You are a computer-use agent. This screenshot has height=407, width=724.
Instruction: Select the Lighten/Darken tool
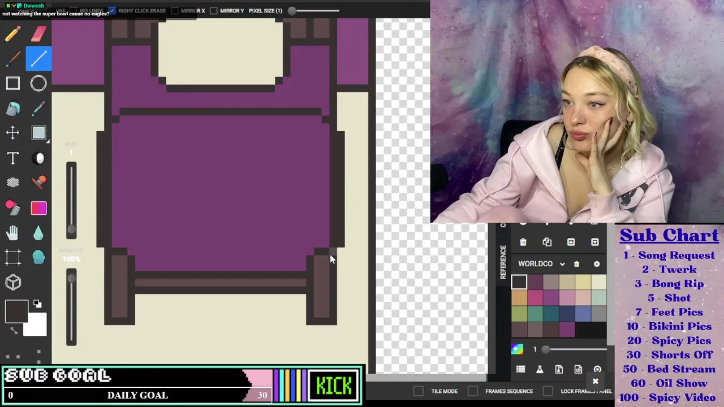click(x=38, y=158)
